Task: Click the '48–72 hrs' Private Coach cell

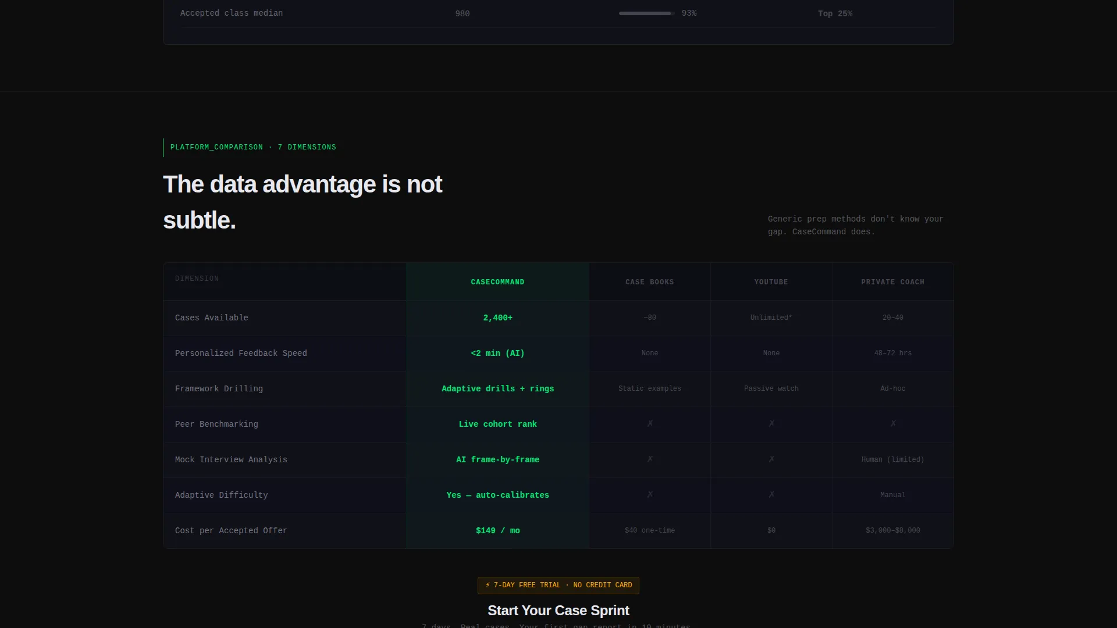Action: pyautogui.click(x=893, y=353)
